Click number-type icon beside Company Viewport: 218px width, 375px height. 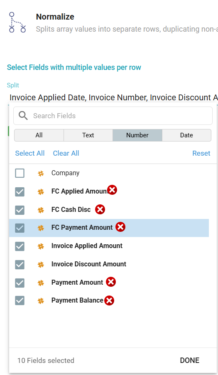coord(41,174)
